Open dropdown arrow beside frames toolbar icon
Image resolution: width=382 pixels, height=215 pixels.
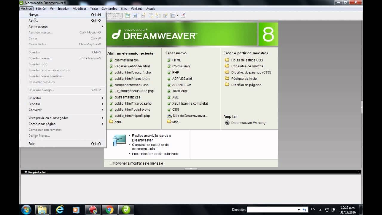tap(178, 16)
